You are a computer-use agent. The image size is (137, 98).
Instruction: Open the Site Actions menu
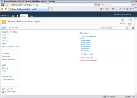(6, 16)
